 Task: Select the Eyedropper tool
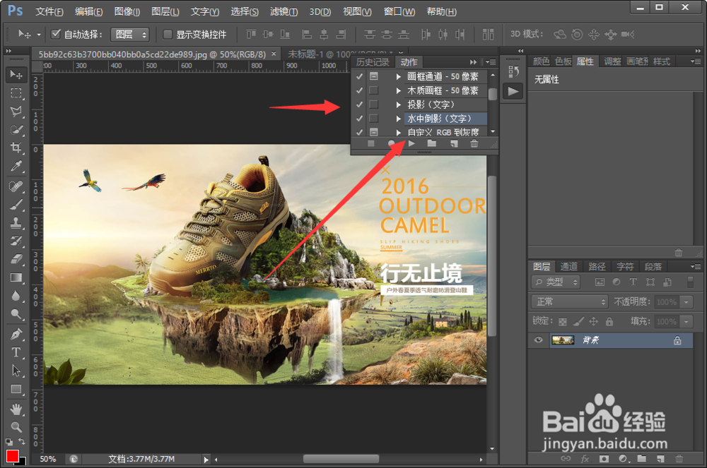16,166
